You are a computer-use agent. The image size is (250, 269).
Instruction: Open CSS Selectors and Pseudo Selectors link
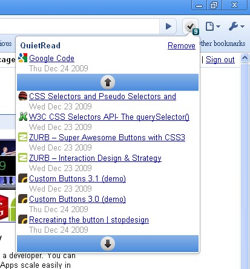(102, 96)
